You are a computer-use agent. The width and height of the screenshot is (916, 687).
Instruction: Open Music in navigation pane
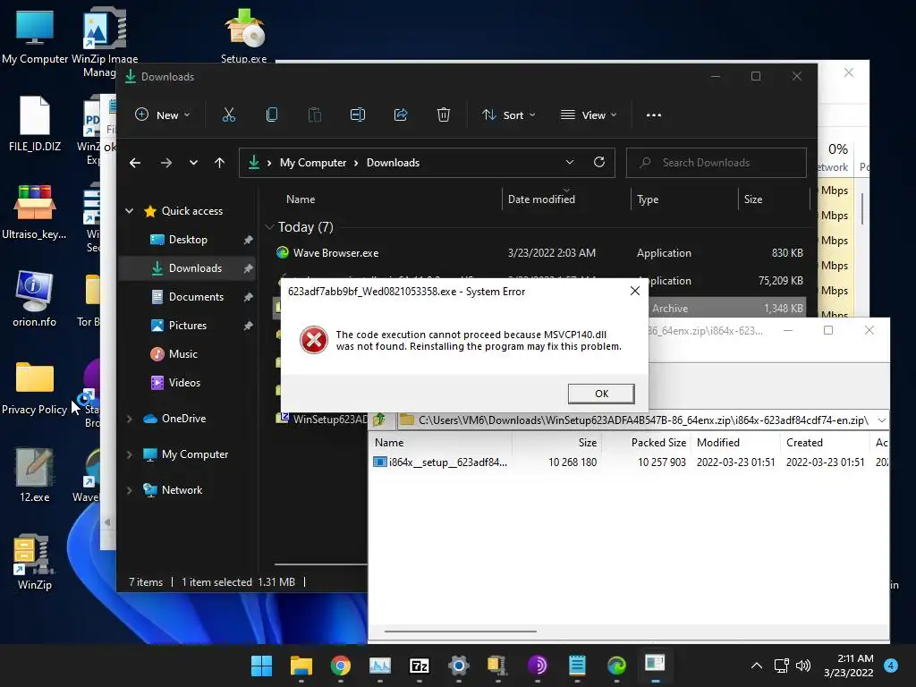pyautogui.click(x=182, y=354)
